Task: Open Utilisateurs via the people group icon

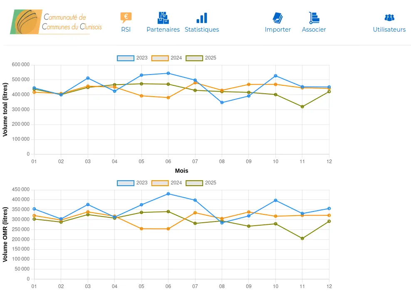Action: (x=389, y=17)
